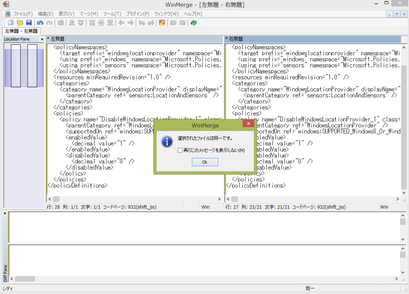Open Options with the wrench icon
The height and width of the screenshot is (294, 409).
click(x=162, y=23)
